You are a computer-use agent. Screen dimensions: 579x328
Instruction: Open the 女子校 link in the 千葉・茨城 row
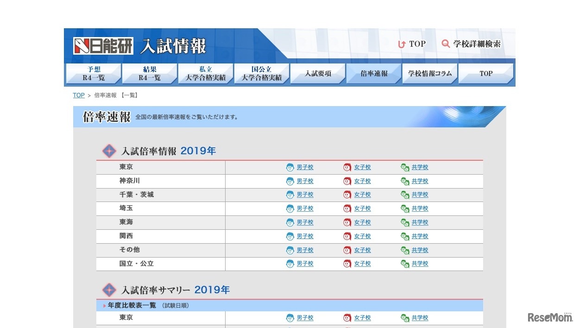[x=362, y=195]
